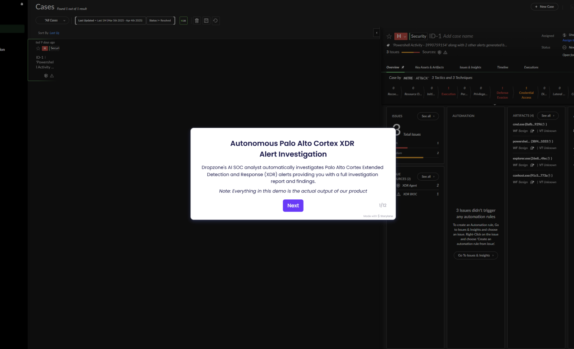Open the All Cases dropdown
Viewport: 574px width, 349px height.
[x=52, y=21]
